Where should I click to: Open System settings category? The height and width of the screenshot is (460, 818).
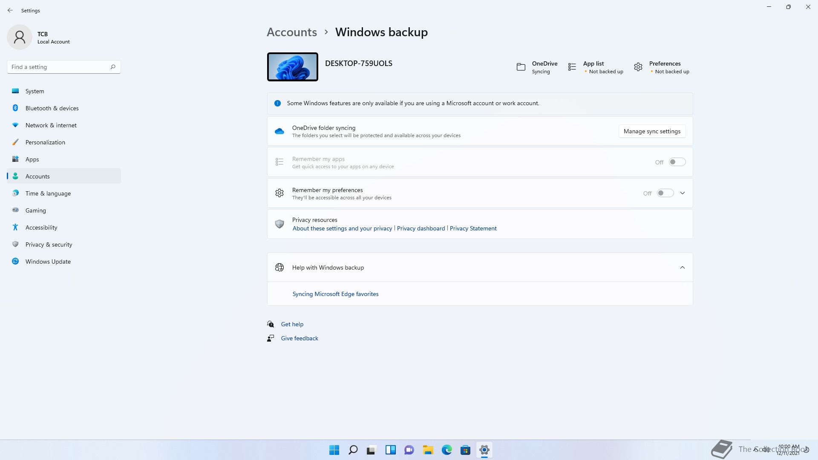64,91
